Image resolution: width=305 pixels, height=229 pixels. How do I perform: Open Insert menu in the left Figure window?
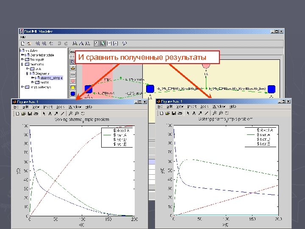48,107
